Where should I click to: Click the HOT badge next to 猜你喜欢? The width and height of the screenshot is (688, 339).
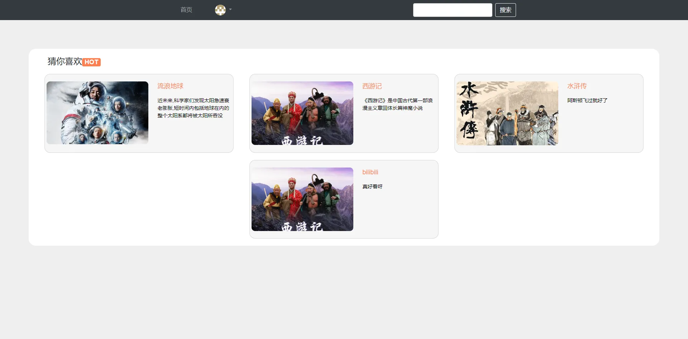(x=91, y=62)
